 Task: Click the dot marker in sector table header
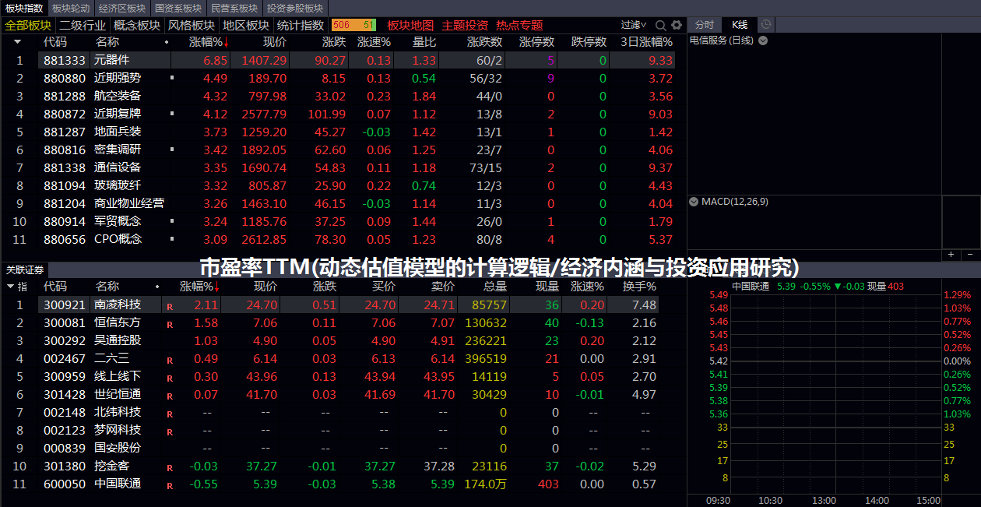coord(167,42)
